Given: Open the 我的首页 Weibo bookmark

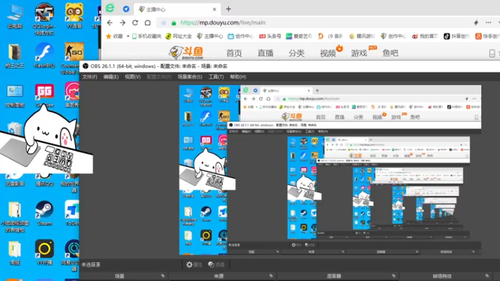Looking at the screenshot, I should [x=425, y=36].
